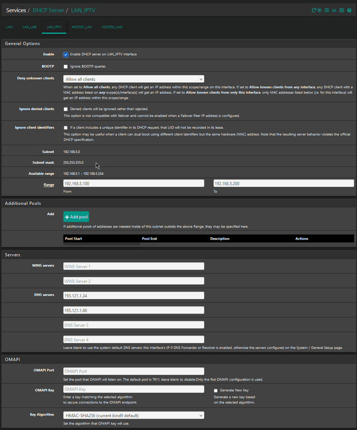Click available range 192.168.5.1 - 192.168.5.254 text

(83, 174)
